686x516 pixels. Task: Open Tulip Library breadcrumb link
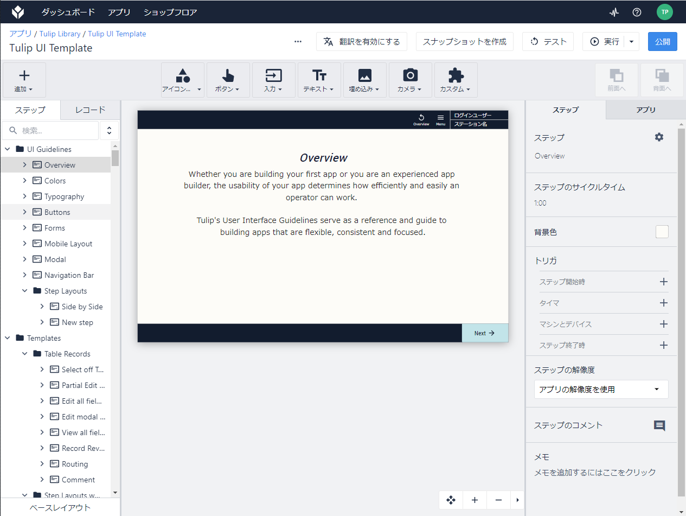tap(60, 34)
